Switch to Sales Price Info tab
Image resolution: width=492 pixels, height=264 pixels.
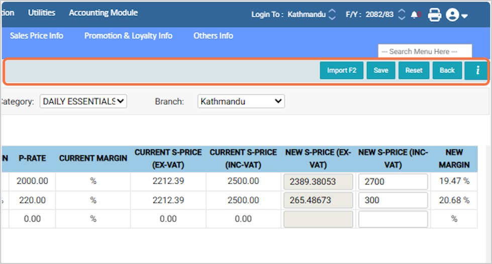[37, 36]
